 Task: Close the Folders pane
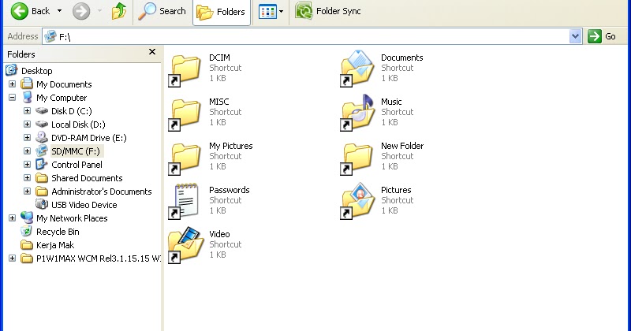152,52
